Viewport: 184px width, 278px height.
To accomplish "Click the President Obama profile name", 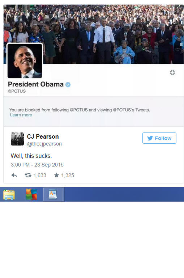I will click(x=35, y=84).
